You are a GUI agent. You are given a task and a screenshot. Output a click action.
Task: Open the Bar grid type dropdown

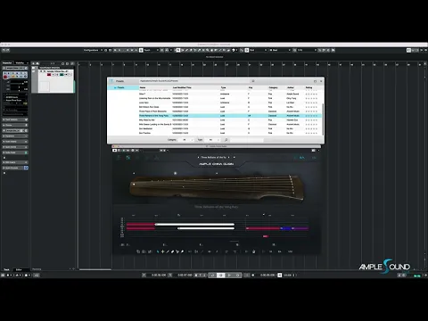280,50
